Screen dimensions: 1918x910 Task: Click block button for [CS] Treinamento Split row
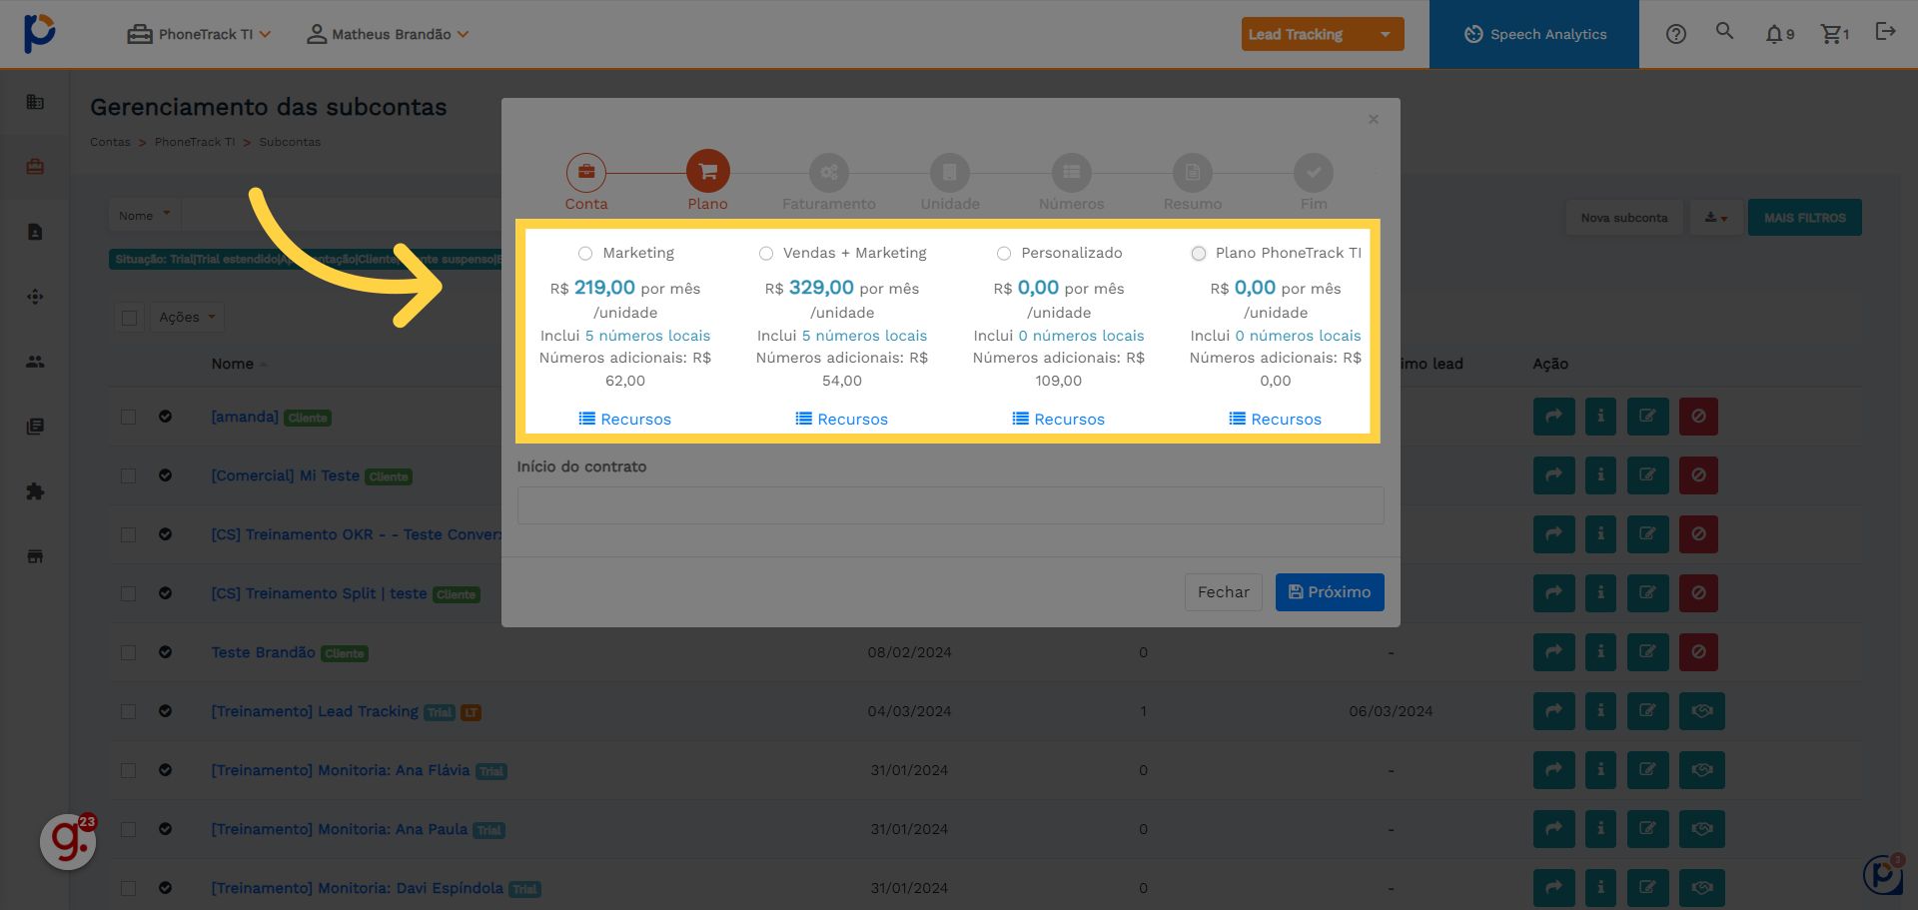tap(1698, 593)
